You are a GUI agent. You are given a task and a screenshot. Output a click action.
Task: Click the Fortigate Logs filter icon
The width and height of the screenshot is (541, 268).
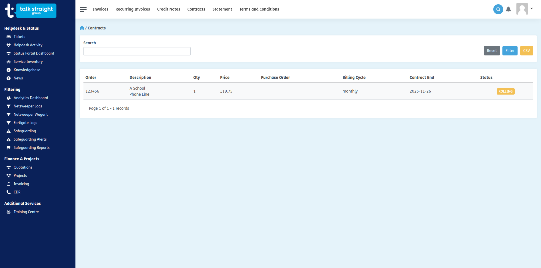9,123
